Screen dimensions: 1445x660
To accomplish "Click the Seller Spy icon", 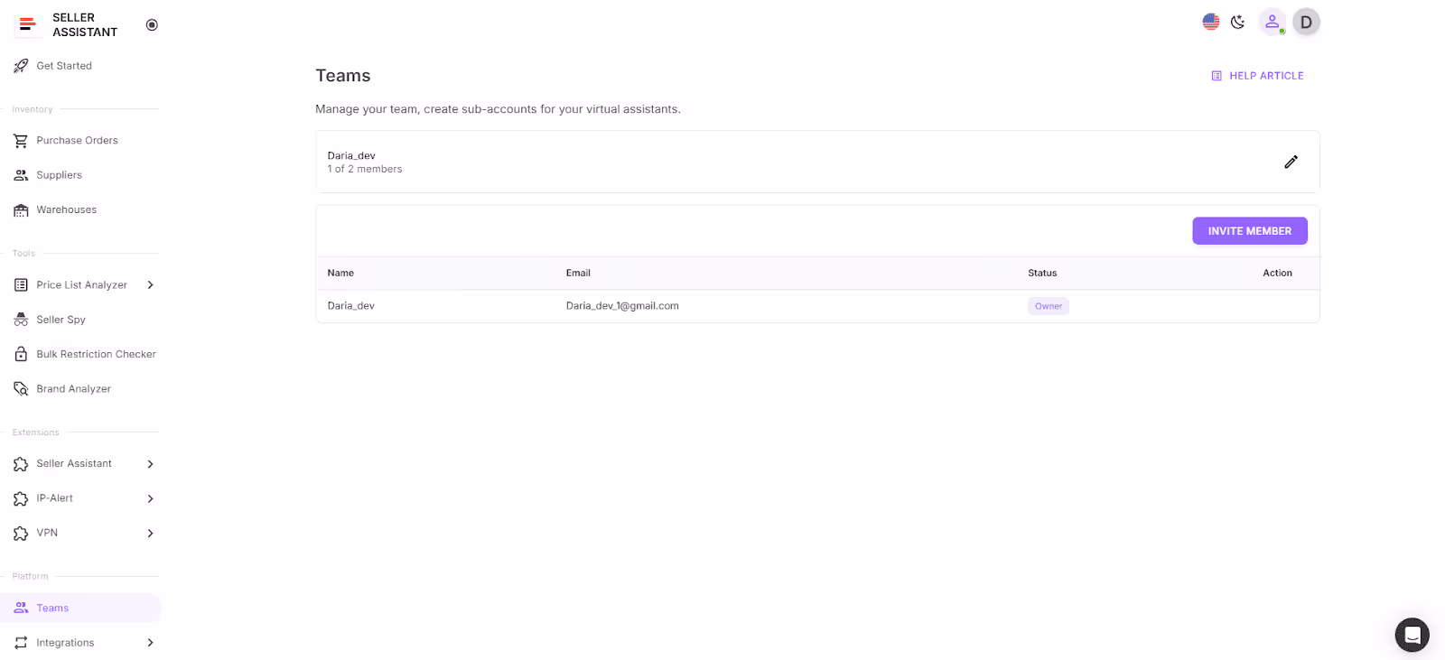I will pyautogui.click(x=21, y=320).
